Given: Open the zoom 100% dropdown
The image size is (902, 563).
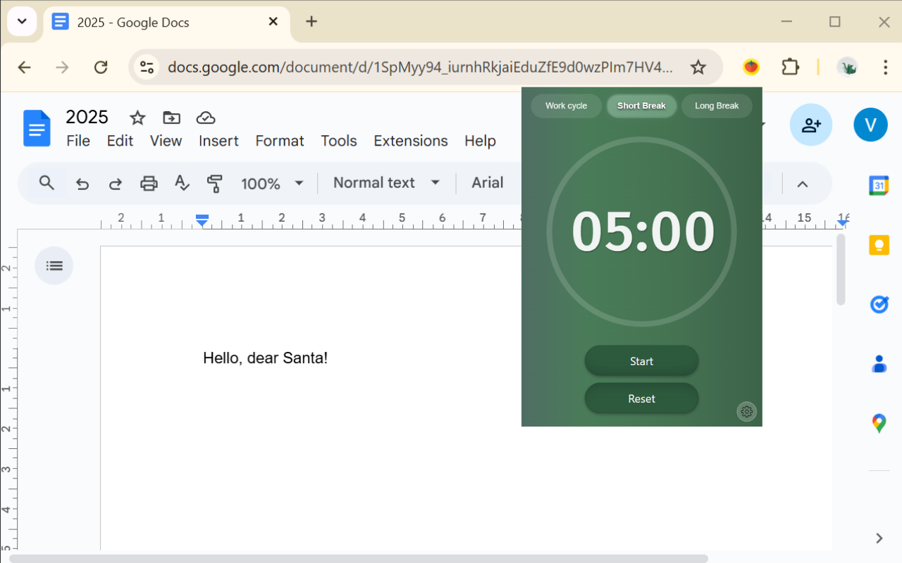Looking at the screenshot, I should coord(272,184).
